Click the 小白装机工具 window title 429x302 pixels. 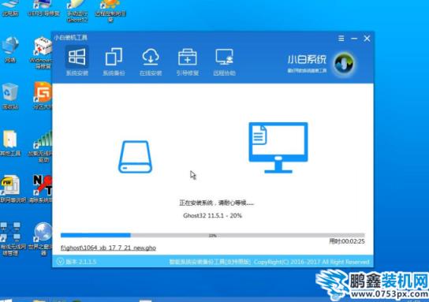point(71,38)
